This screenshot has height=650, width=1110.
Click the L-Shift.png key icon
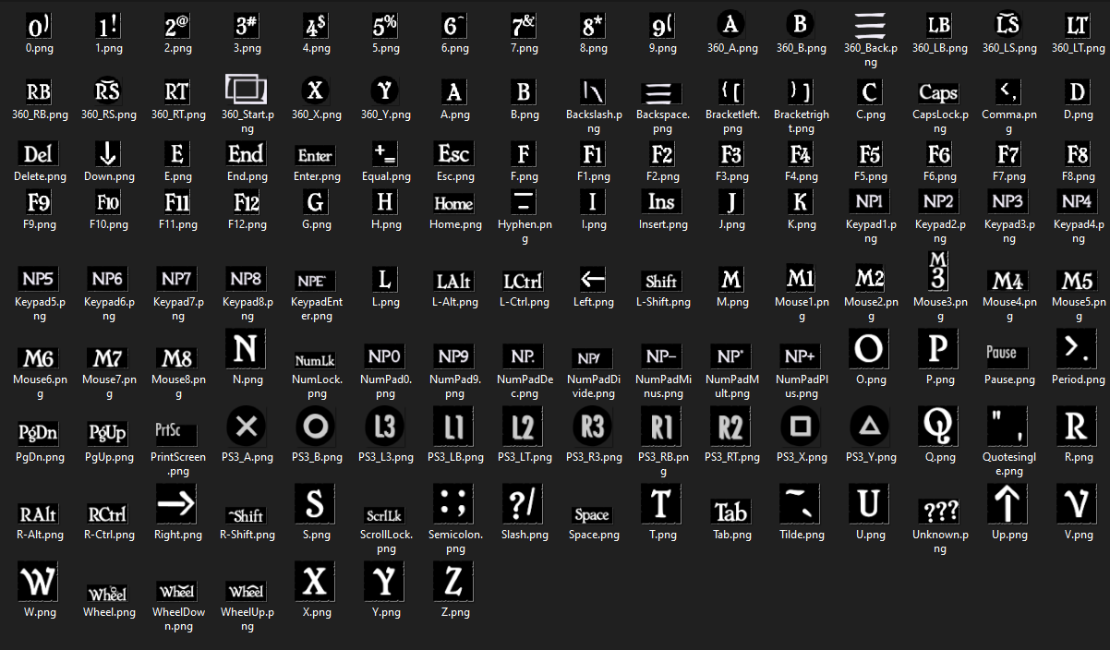661,281
